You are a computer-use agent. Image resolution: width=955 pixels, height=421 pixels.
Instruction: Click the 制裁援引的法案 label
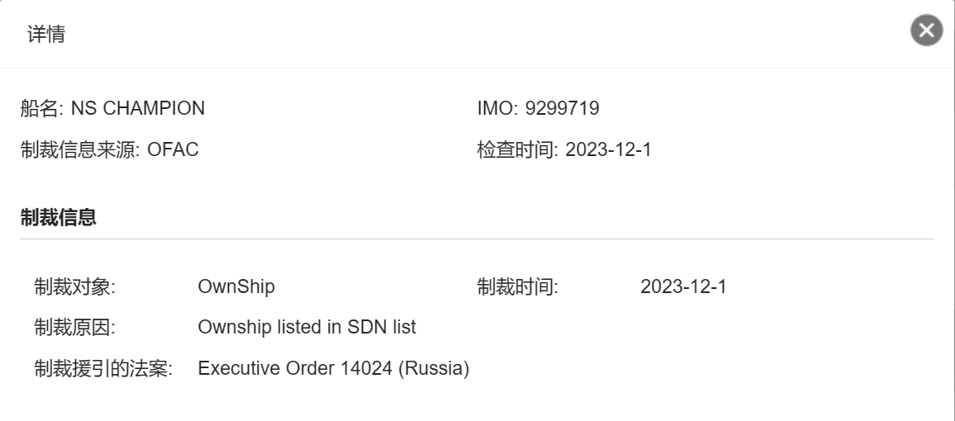coord(103,368)
